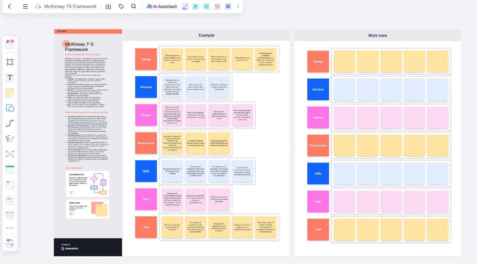Screen dimensions: 477x264
Task: Click the cloud sync status icon
Action: tap(38, 6)
